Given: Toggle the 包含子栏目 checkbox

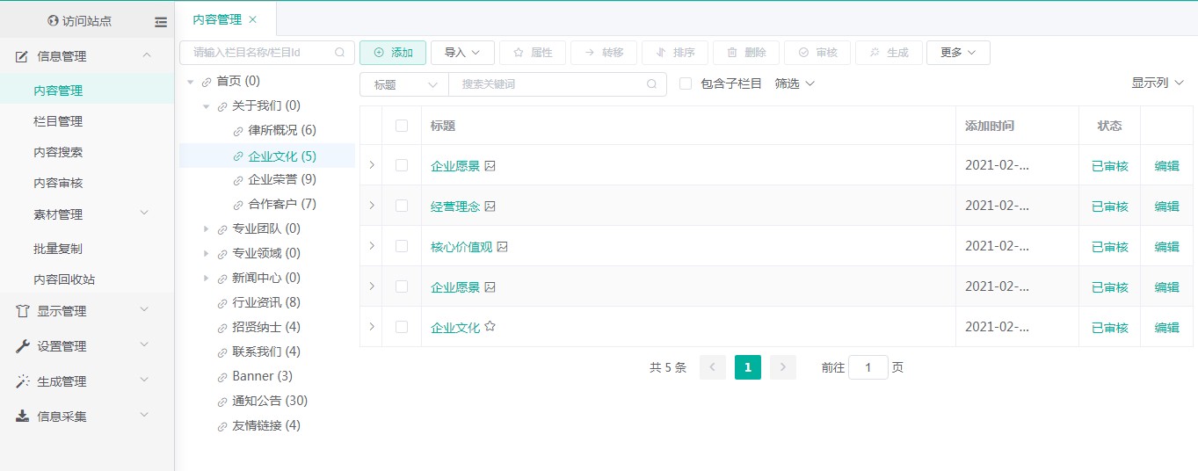Looking at the screenshot, I should coord(686,83).
